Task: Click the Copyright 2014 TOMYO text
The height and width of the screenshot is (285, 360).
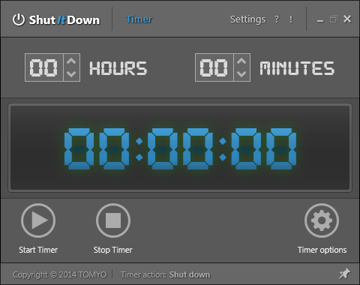Action: tap(60, 274)
